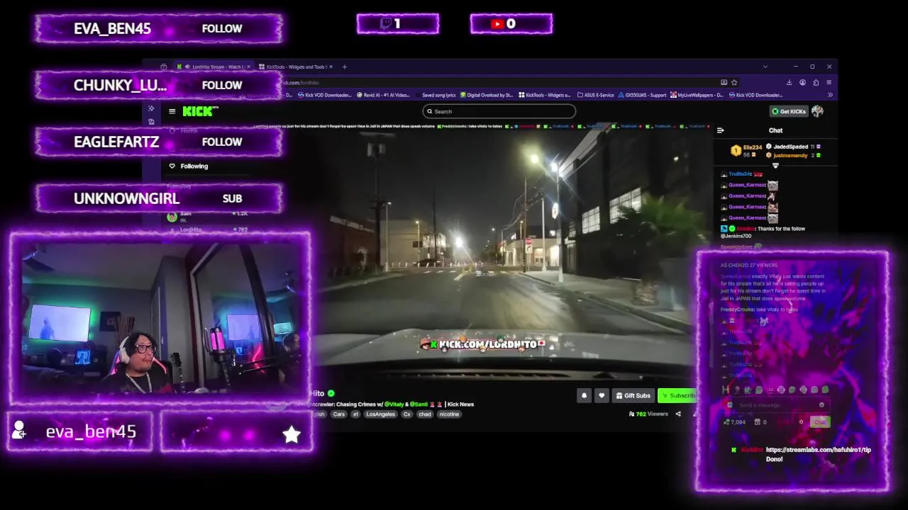Click the sparkle icon in browser sidebar
Viewport: 908px width, 510px height.
[x=151, y=108]
